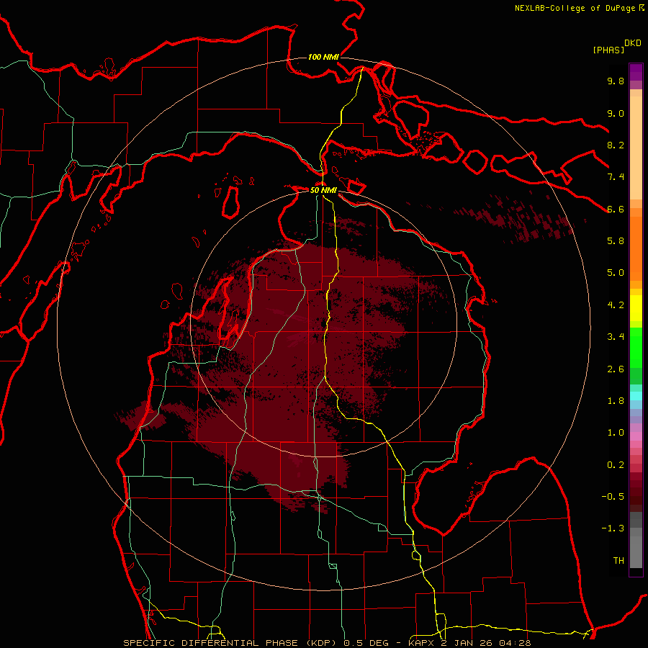Select the 4.2 scale value
648x648 pixels.
tap(616, 305)
